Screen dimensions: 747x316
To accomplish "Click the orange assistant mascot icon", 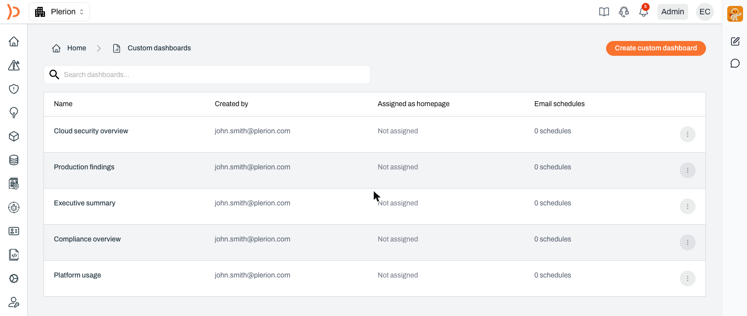I will point(735,14).
